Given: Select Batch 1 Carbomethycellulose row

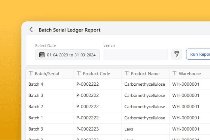Looking at the screenshot, I should pyautogui.click(x=118, y=118).
